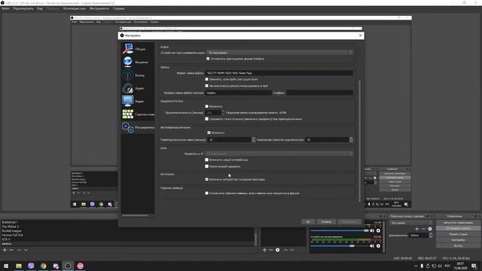Viewport: 482px width, 271px height.
Task: Open Chrome from the taskbar
Action: coord(44,266)
